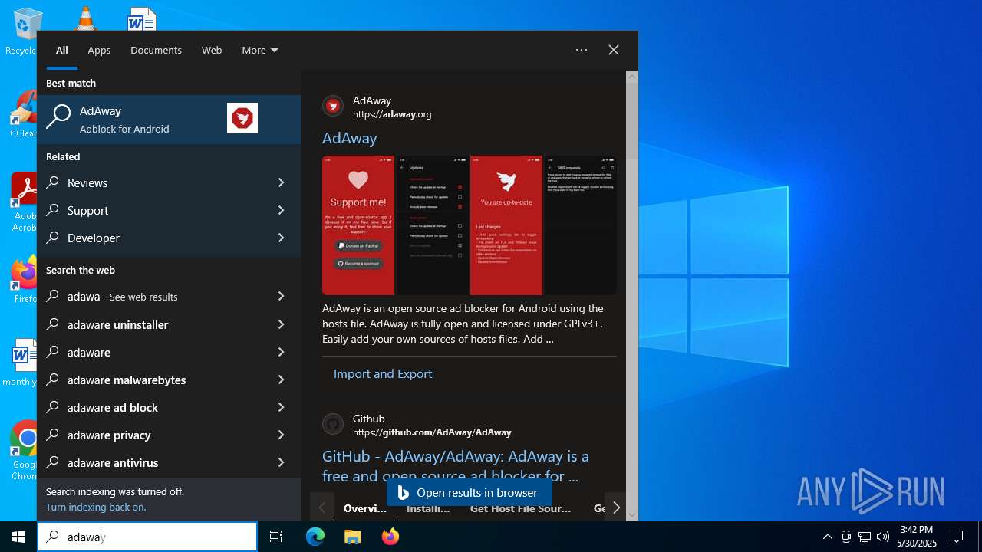Select the Installing preview tab
Viewport: 982px width, 552px height.
pos(428,508)
